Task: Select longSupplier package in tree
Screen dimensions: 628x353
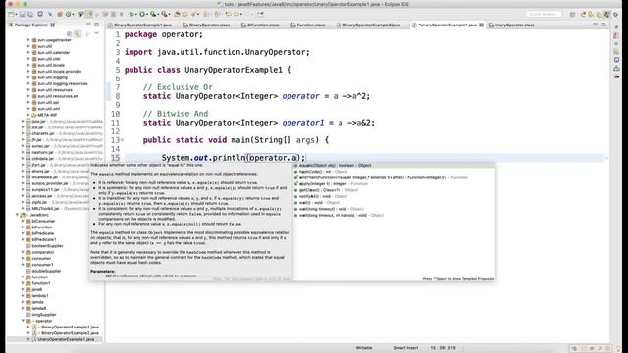Action: [x=41, y=315]
